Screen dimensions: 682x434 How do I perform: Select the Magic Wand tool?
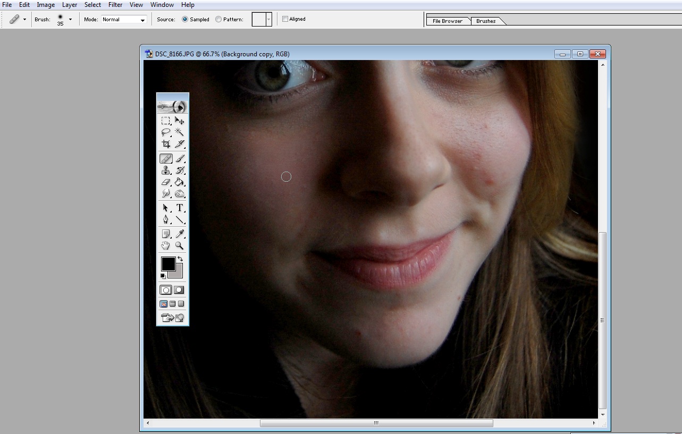(180, 132)
